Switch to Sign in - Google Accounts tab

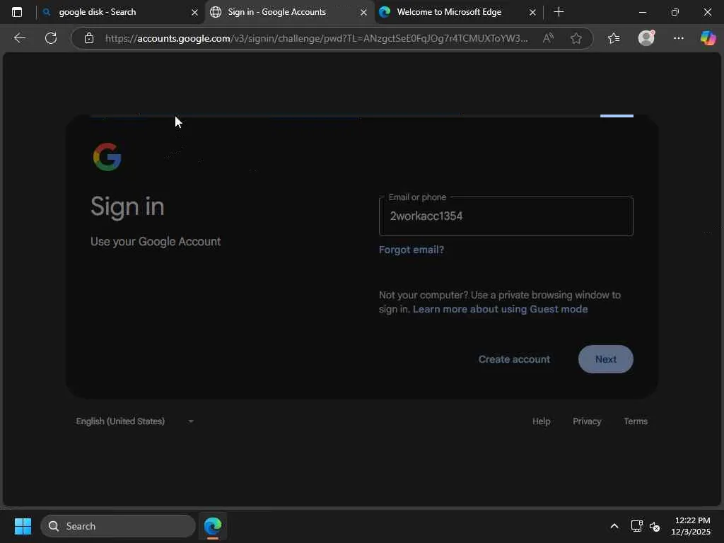click(288, 13)
